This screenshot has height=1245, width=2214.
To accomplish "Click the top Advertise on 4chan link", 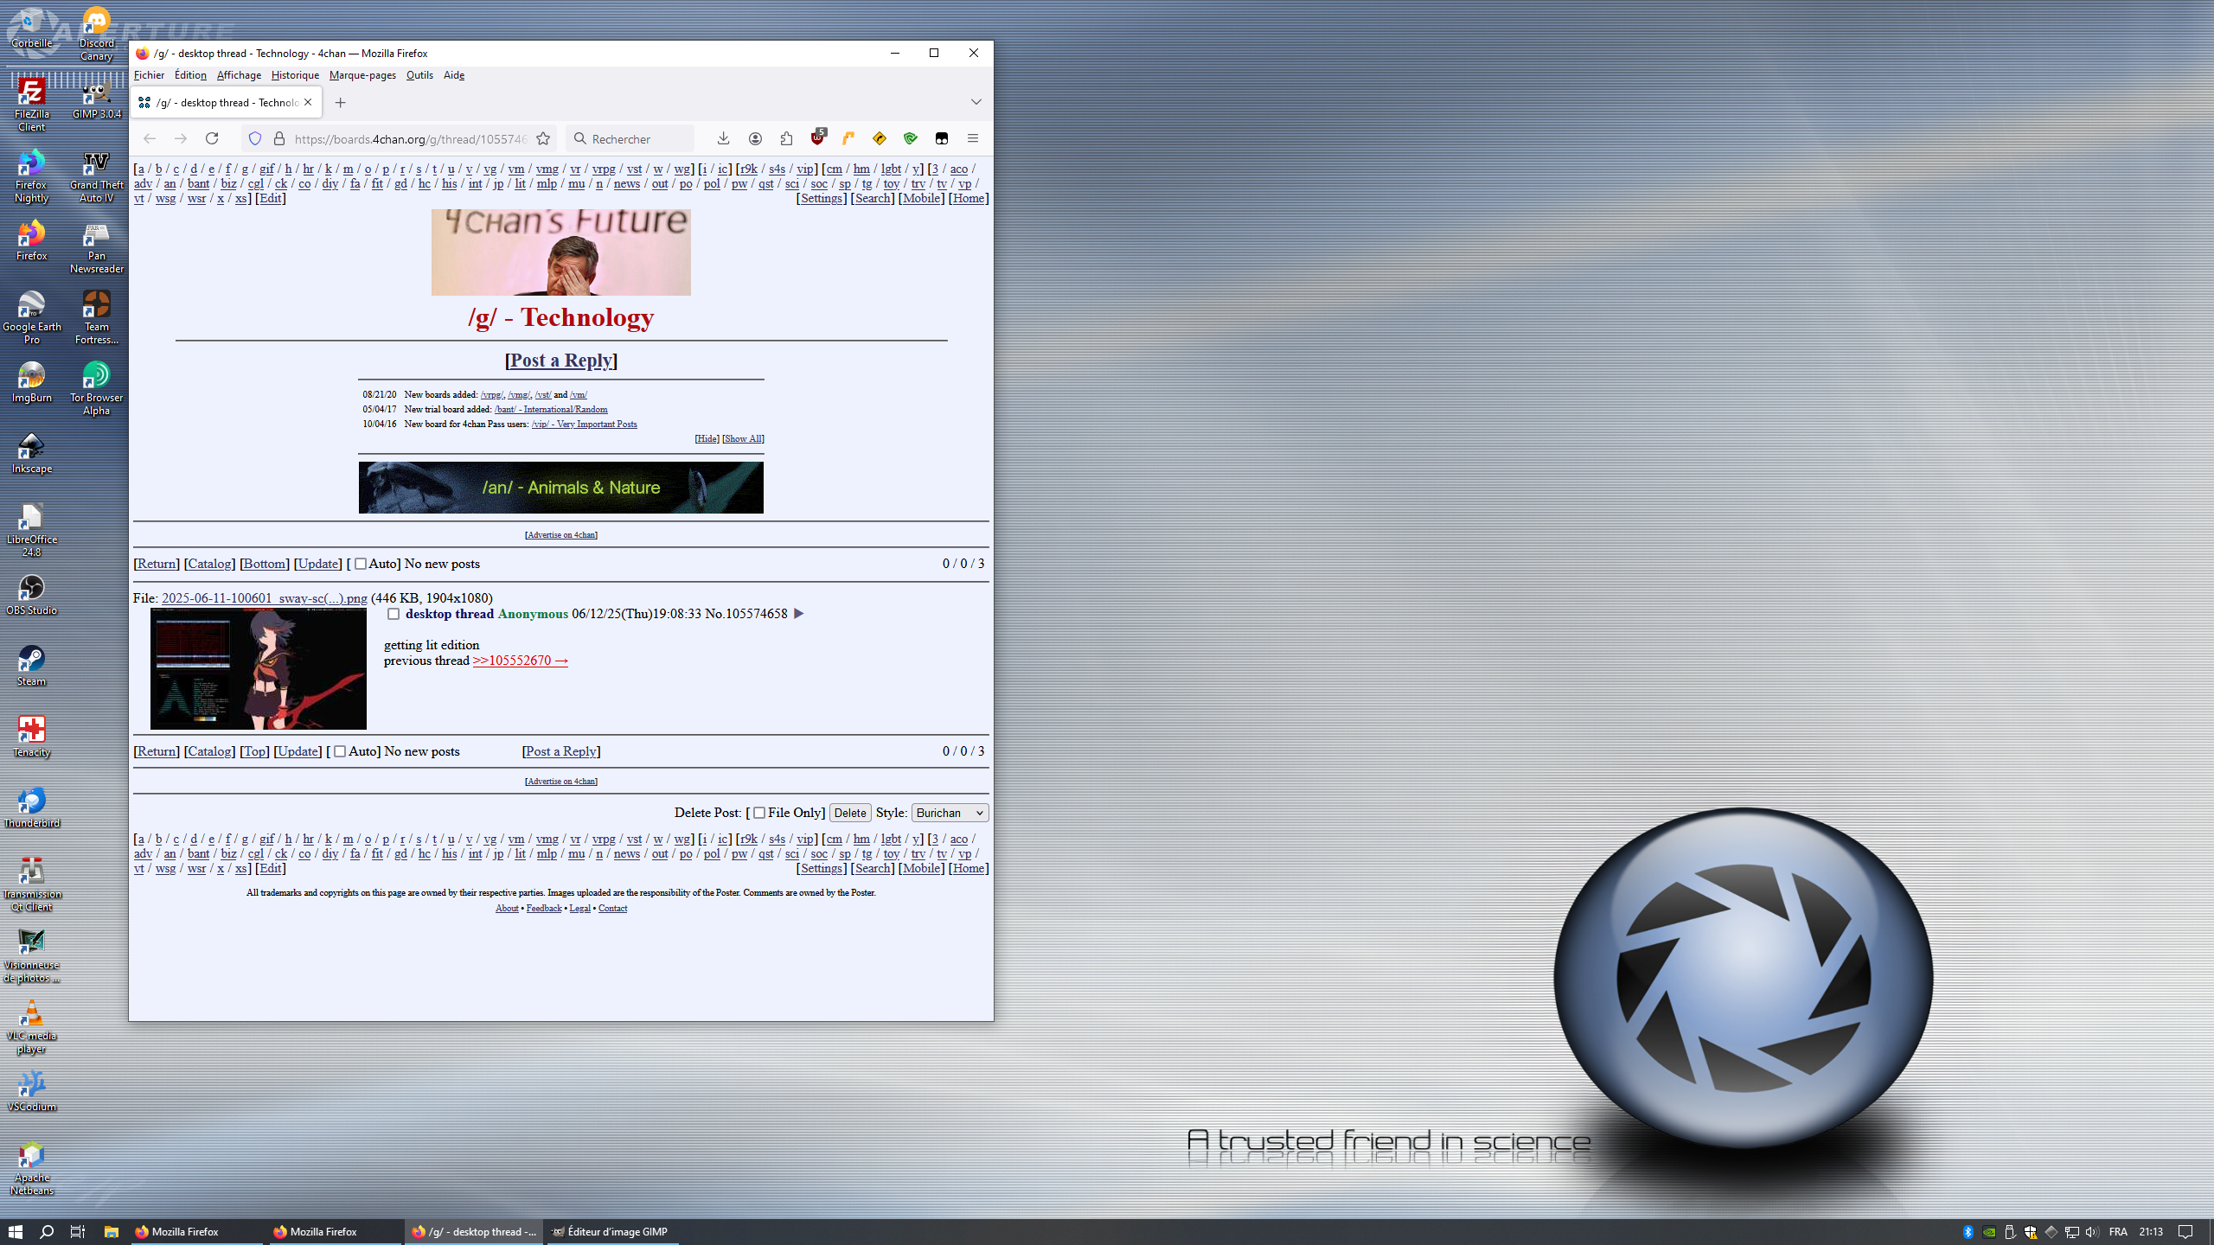I will [x=561, y=535].
